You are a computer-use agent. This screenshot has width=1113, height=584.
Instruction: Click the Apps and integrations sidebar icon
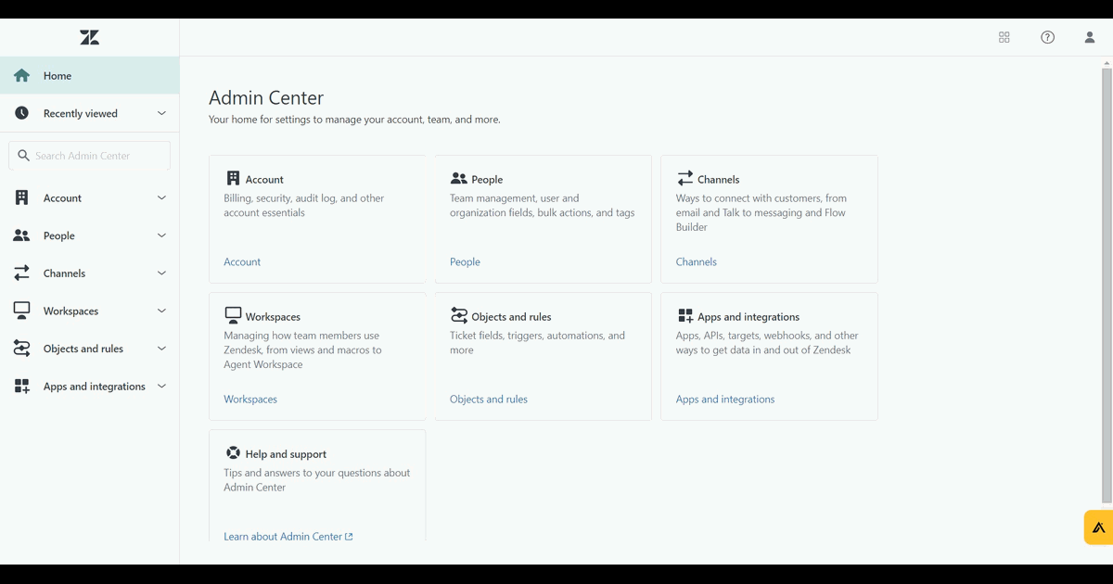tap(21, 387)
